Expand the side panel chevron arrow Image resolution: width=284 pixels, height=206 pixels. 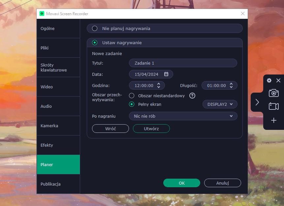257,102
